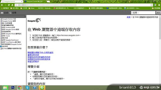This screenshot has height=90, width=161.
Task: Open File Explorer from the taskbar
Action: tap(5, 87)
